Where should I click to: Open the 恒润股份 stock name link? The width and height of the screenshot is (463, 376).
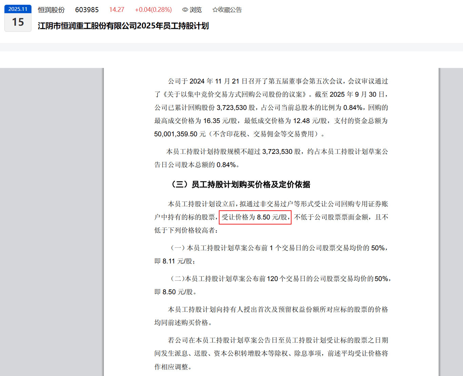click(x=51, y=10)
